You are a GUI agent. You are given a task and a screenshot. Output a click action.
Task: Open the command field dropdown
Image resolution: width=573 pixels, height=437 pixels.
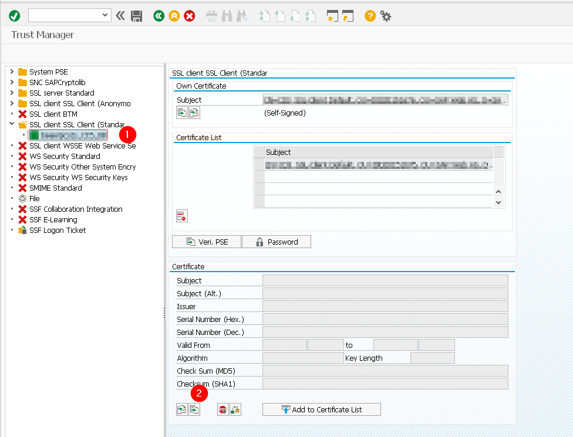(x=105, y=15)
